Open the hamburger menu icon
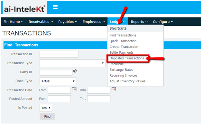The height and width of the screenshot is (125, 202). tap(55, 7)
